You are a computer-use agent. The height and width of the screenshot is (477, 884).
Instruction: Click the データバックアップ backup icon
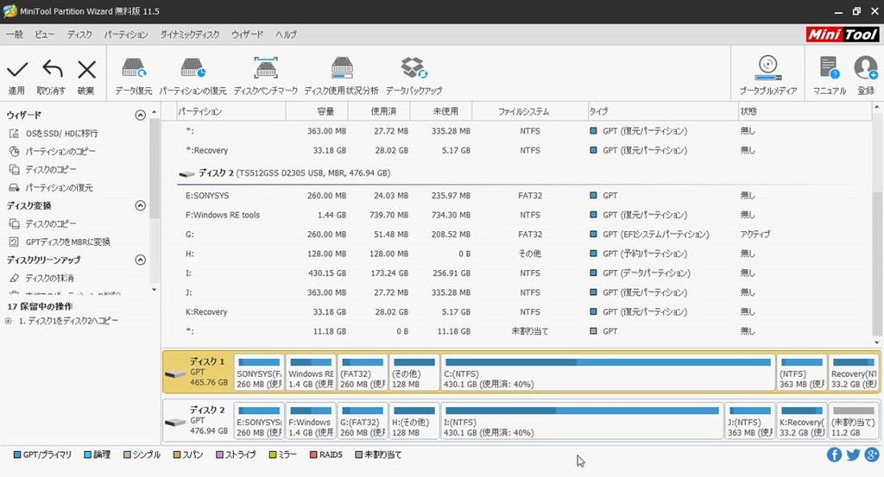pos(414,70)
